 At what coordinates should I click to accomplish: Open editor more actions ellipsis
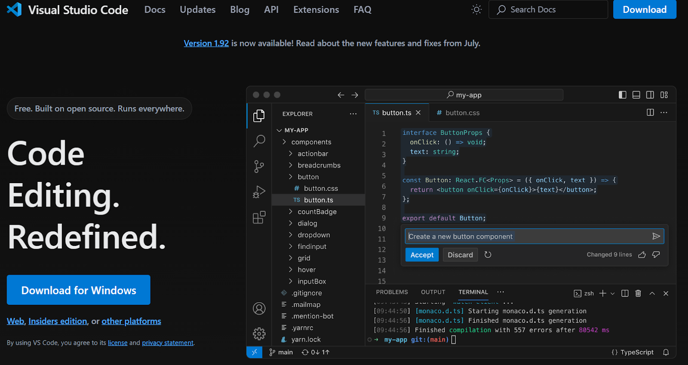pos(664,112)
